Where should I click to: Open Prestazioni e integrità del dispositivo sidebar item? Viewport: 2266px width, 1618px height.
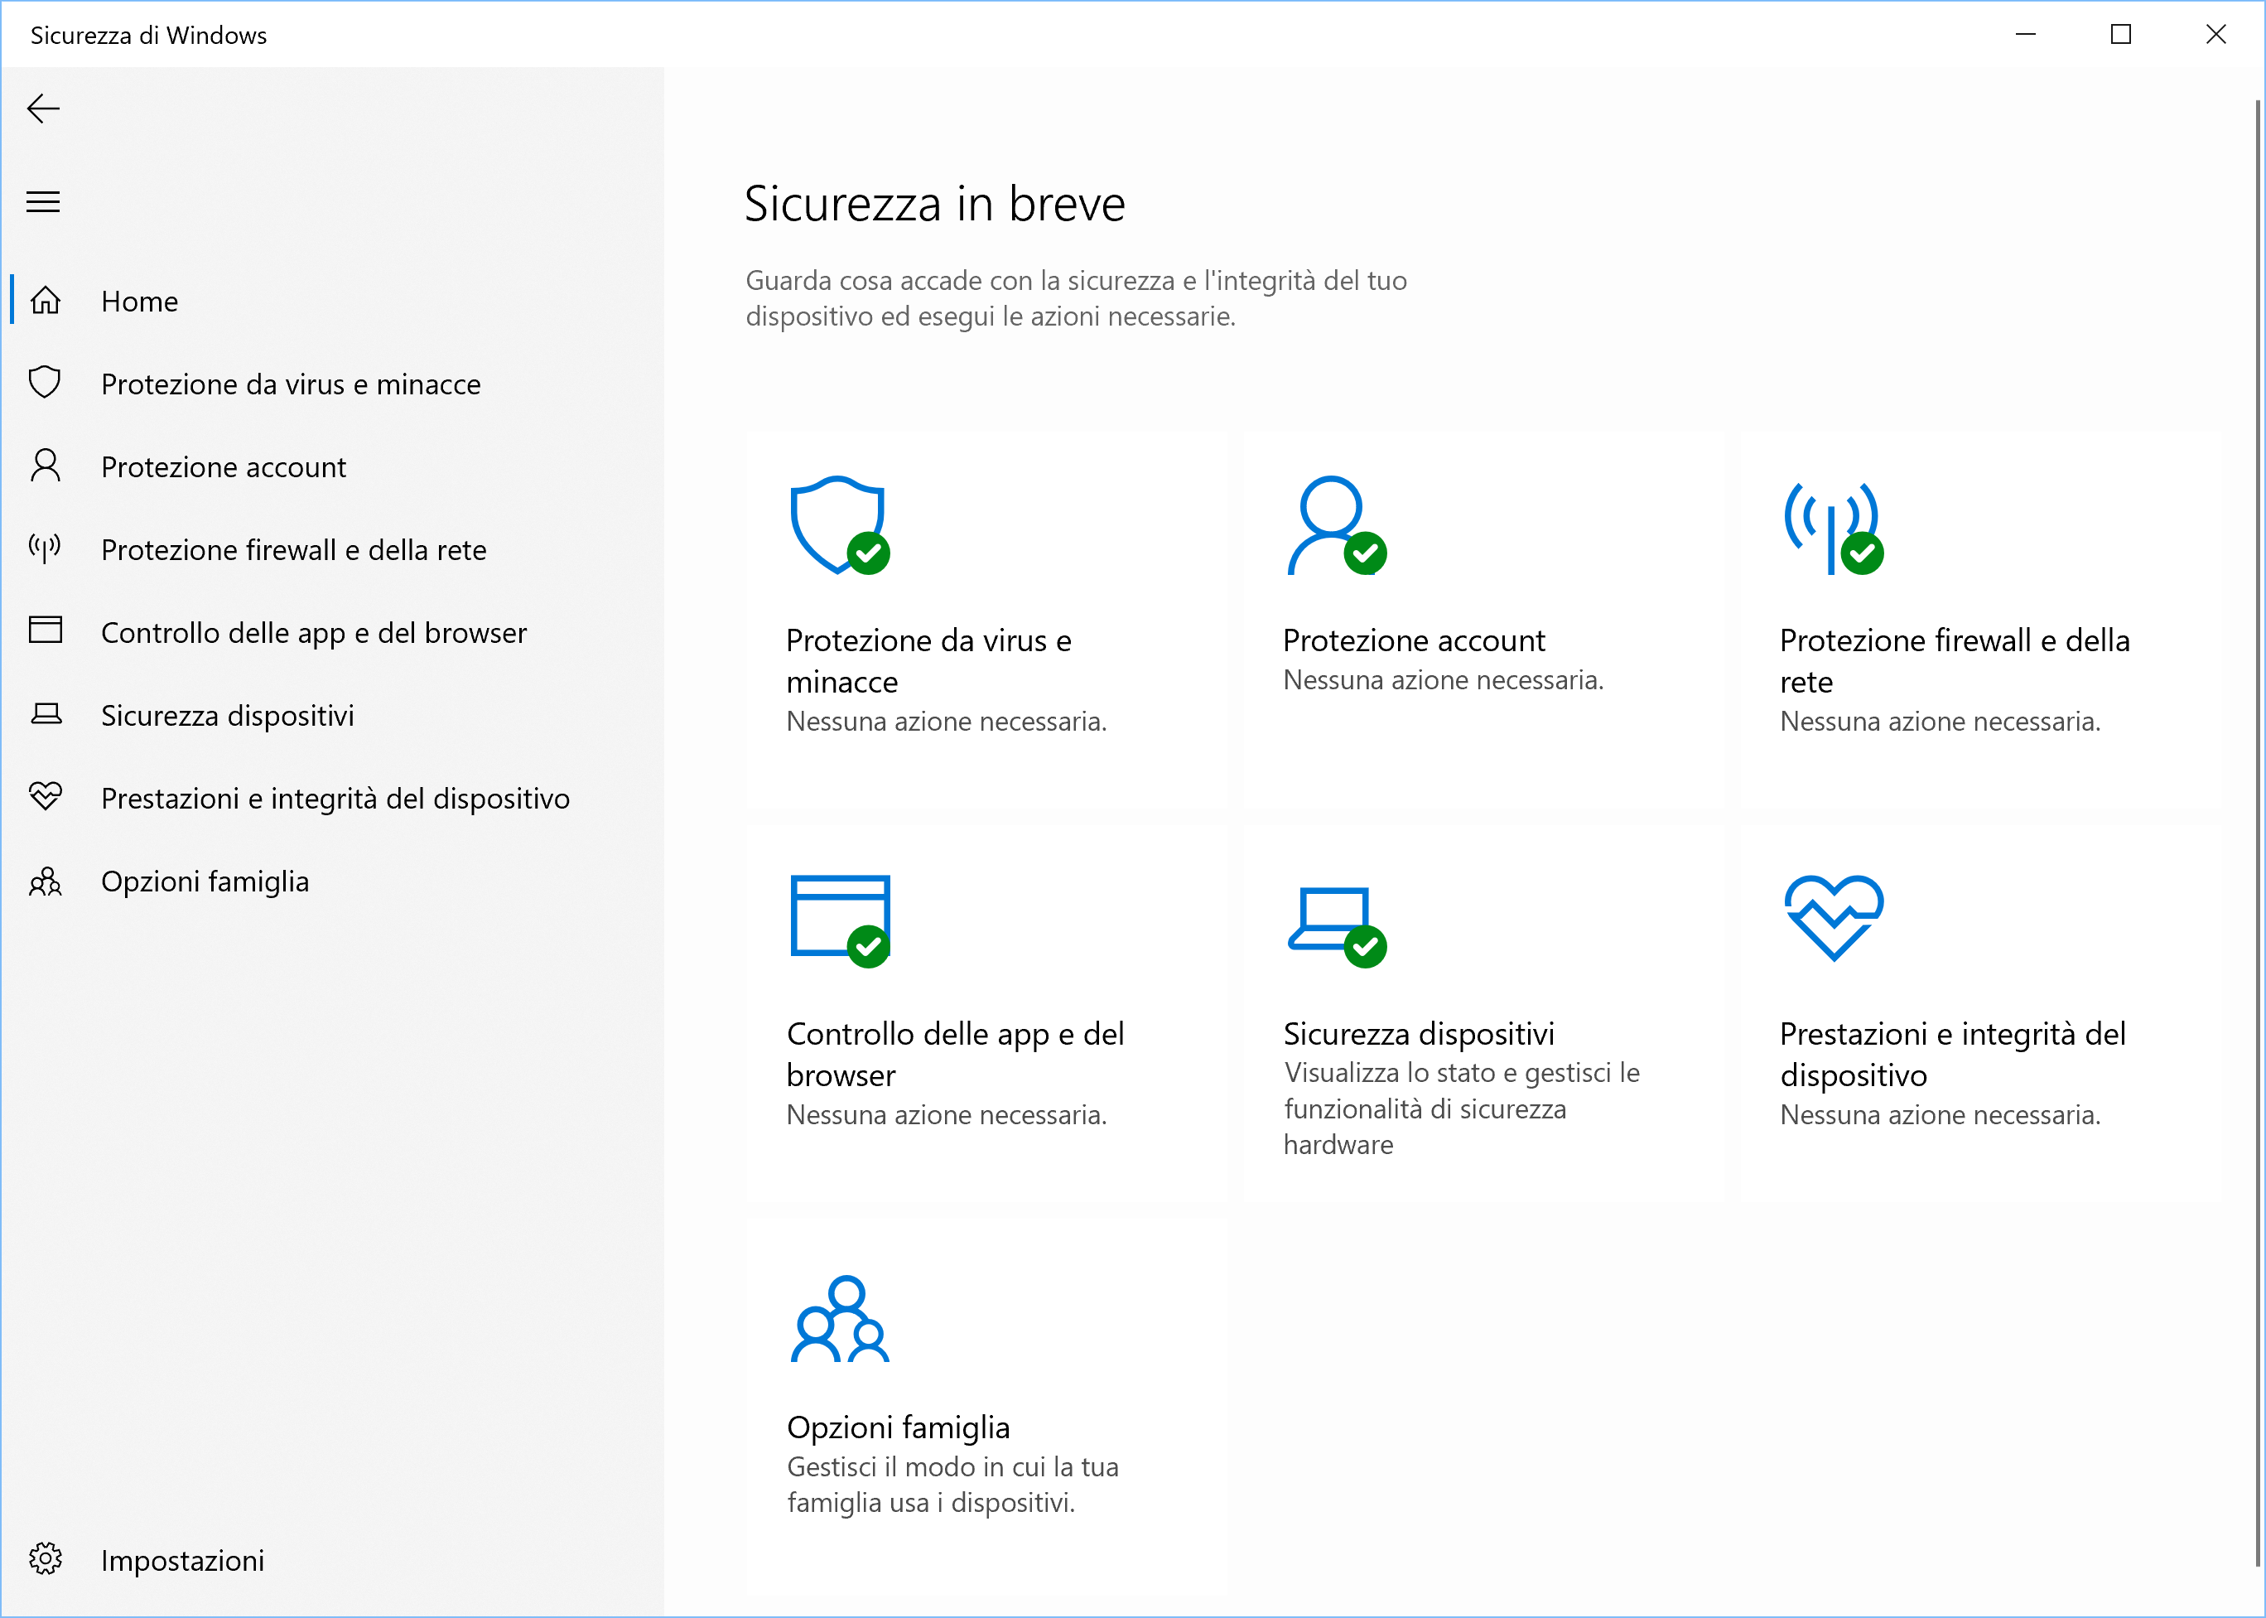point(333,797)
